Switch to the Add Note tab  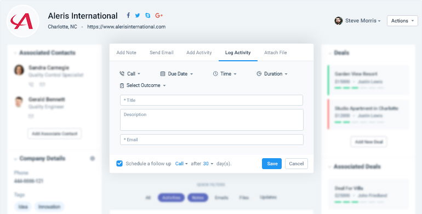click(126, 53)
